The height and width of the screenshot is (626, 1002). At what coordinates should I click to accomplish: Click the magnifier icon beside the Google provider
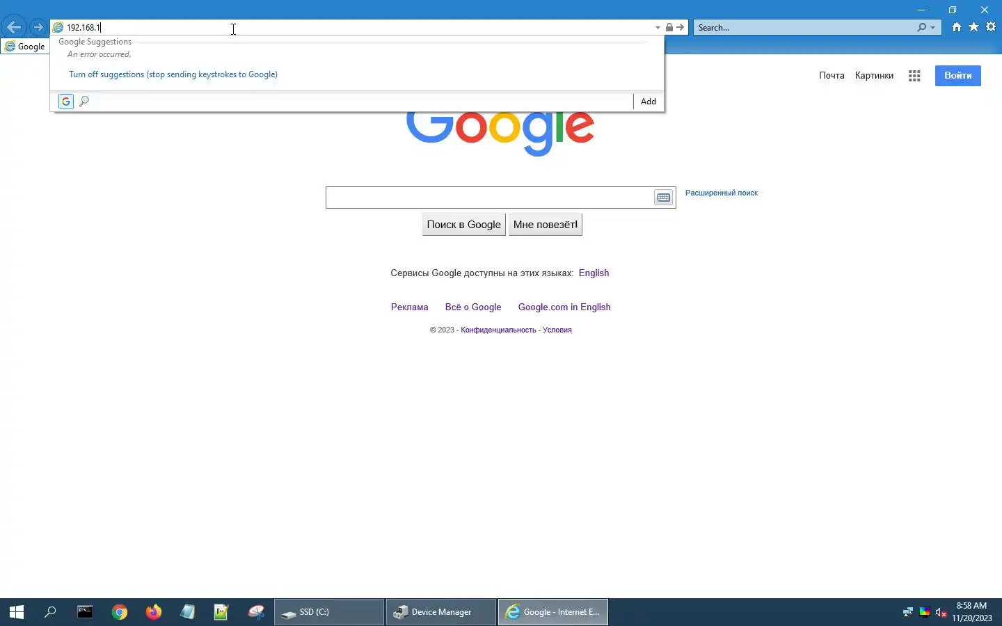click(x=84, y=102)
